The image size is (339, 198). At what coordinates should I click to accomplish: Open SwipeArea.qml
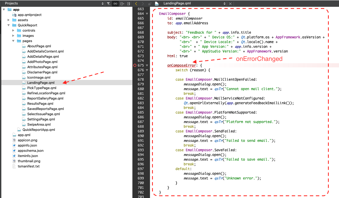[x=39, y=124]
